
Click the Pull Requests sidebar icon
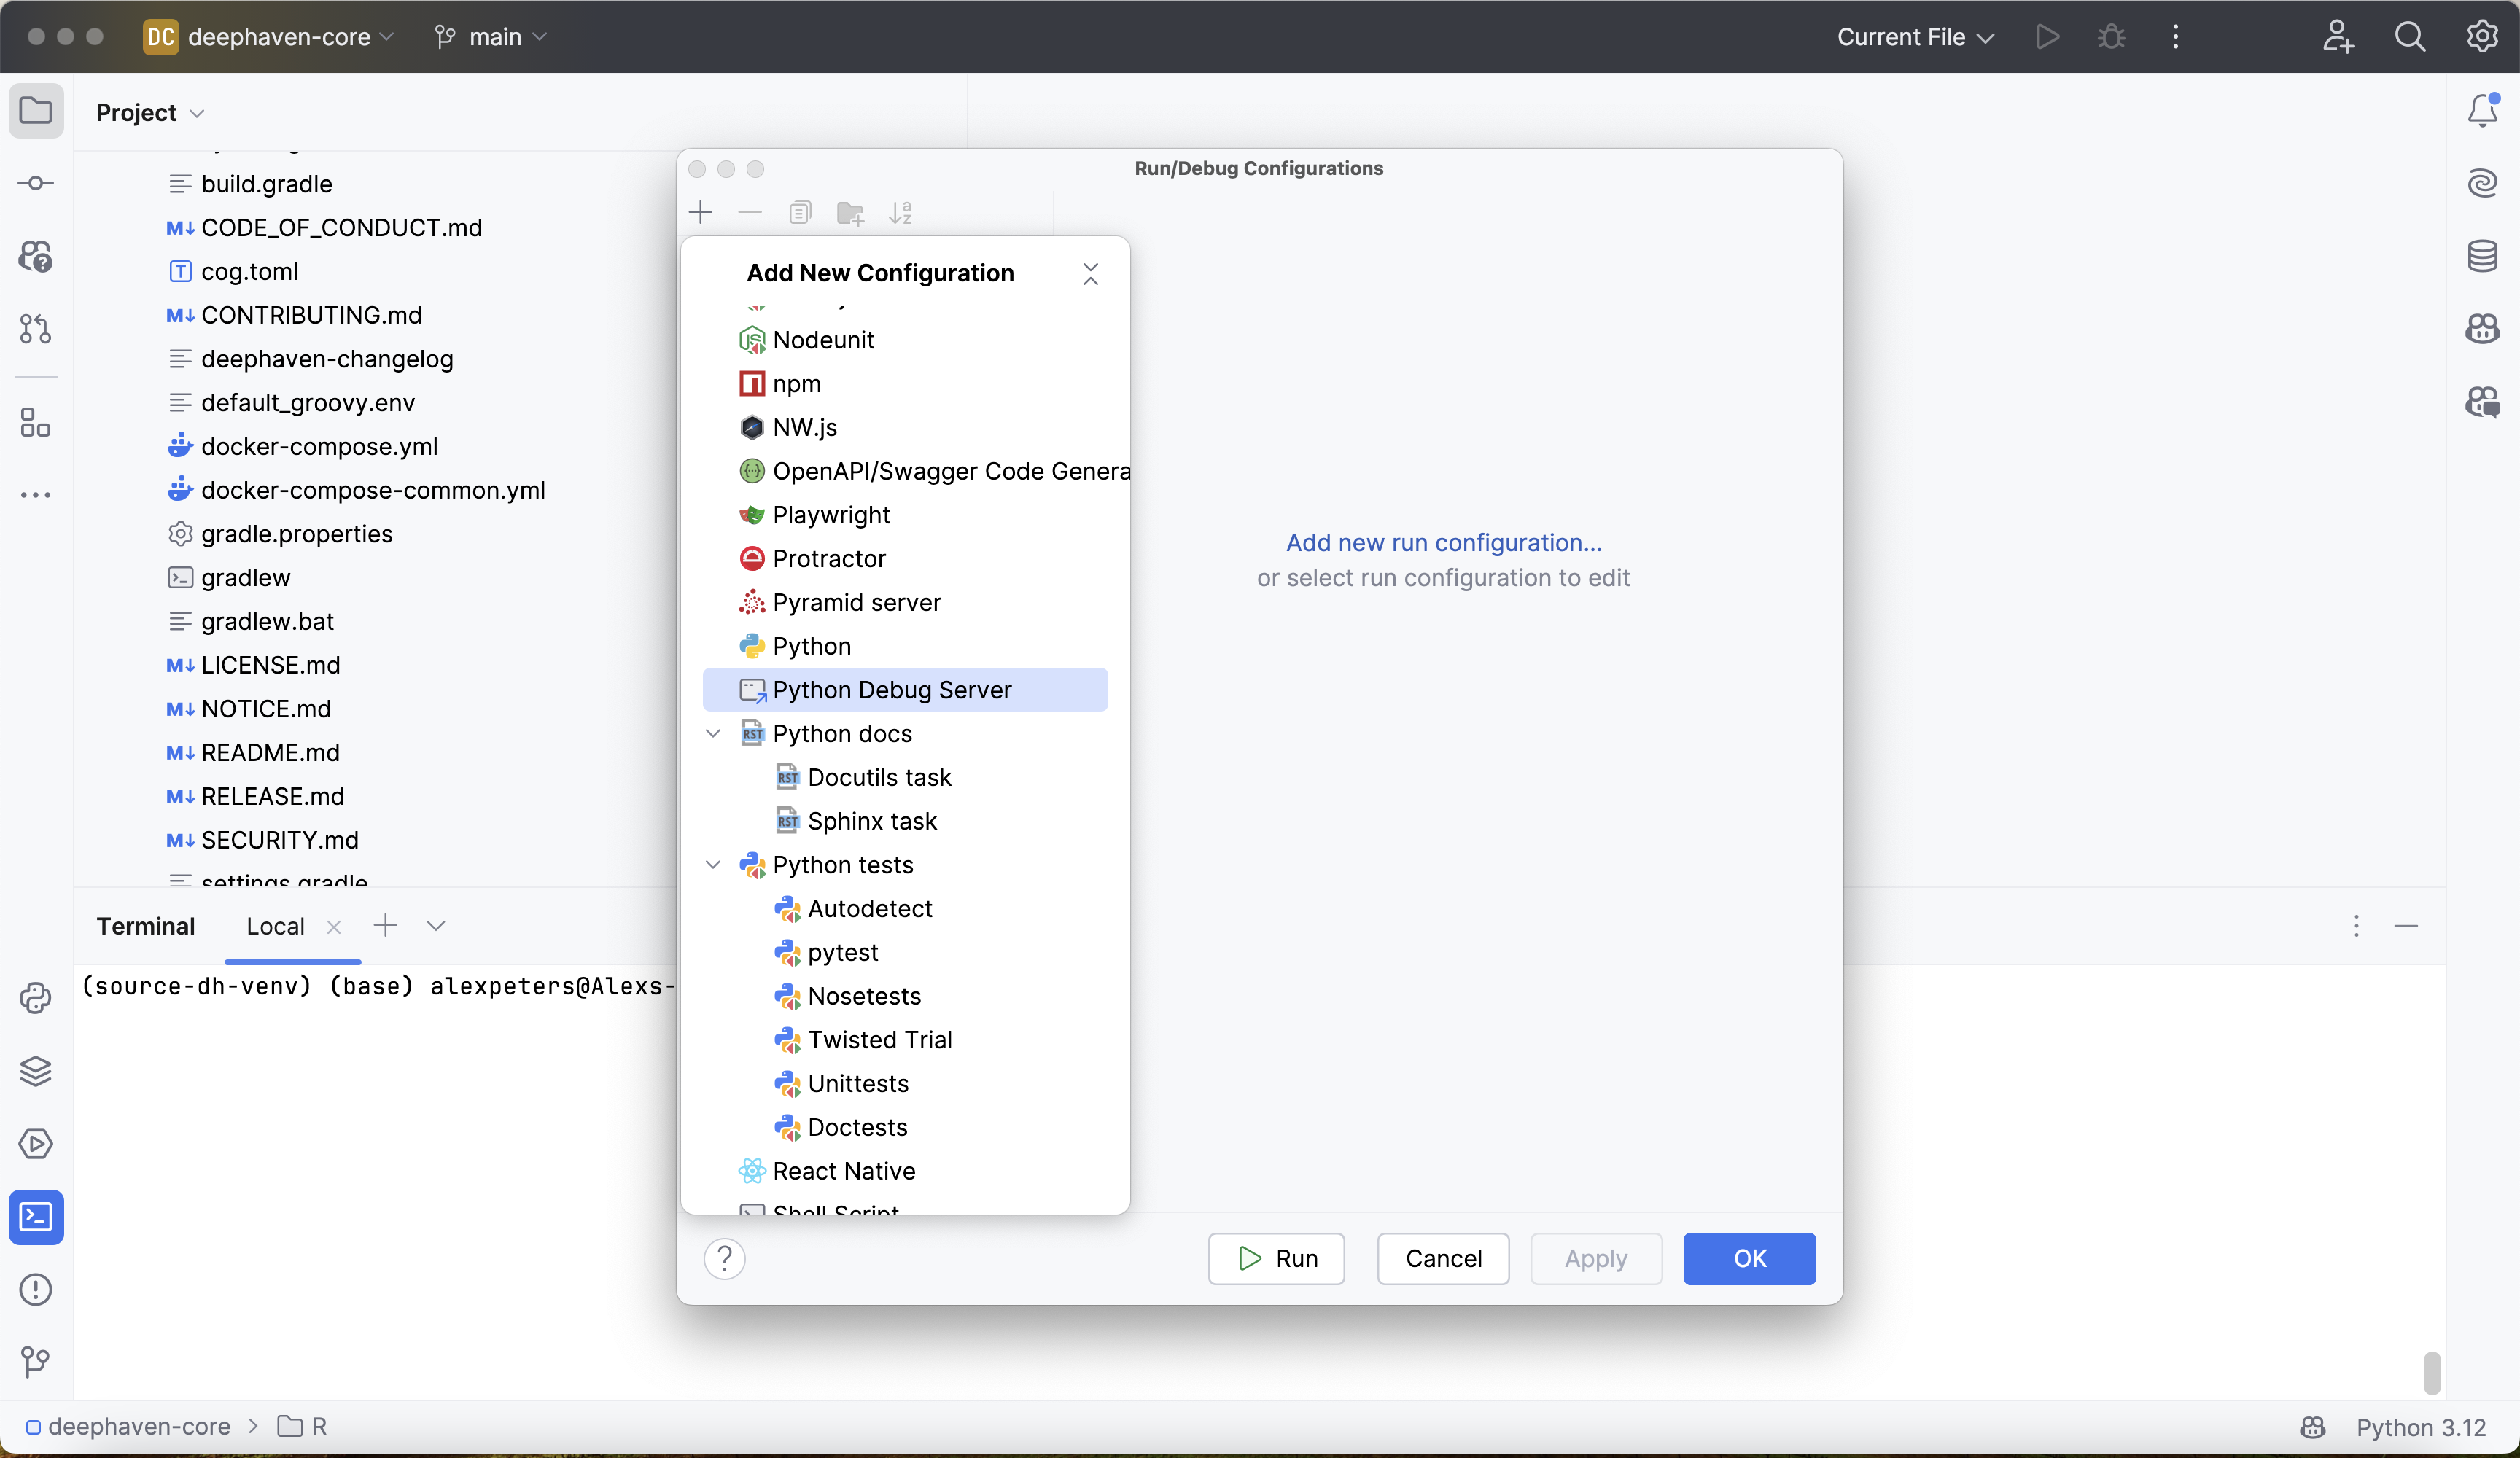pos(36,329)
